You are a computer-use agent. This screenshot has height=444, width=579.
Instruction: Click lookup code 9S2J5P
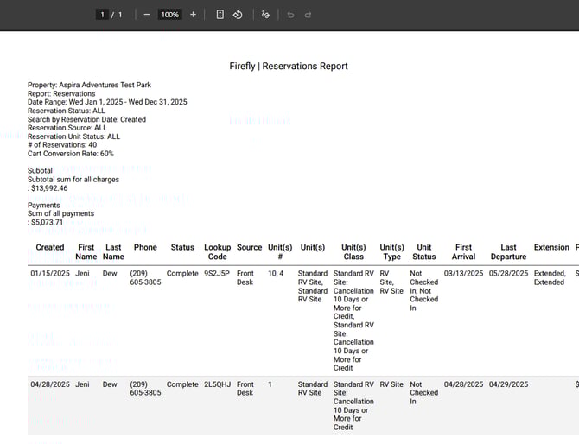pyautogui.click(x=217, y=273)
